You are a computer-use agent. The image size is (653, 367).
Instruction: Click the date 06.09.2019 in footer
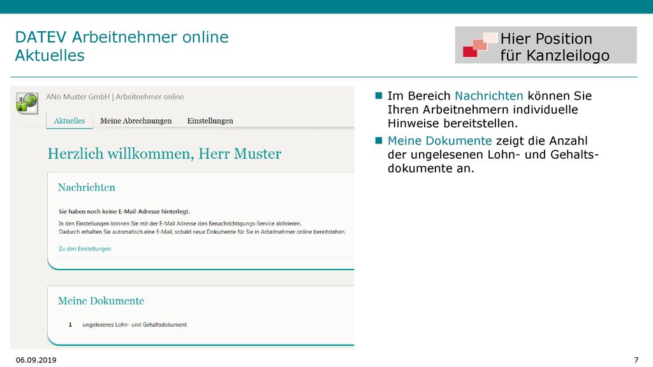36,360
